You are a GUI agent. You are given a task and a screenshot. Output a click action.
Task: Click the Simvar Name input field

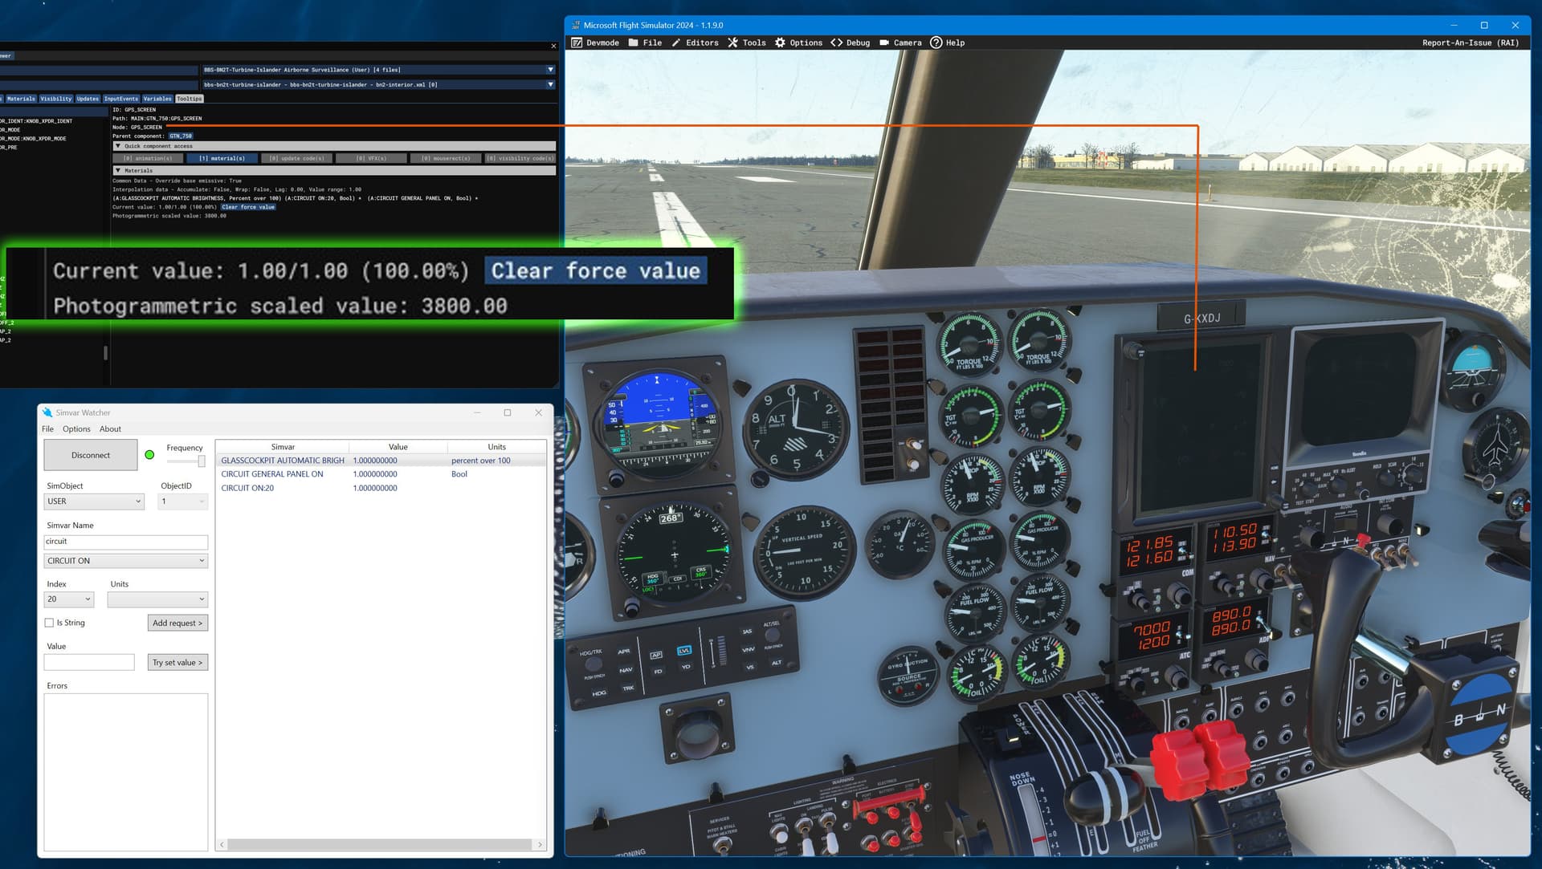(x=126, y=542)
